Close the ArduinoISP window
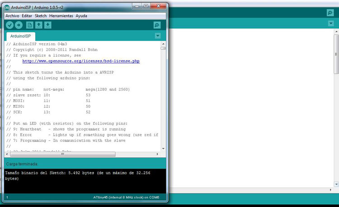Image resolution: width=339 pixels, height=207 pixels. tap(158, 6)
